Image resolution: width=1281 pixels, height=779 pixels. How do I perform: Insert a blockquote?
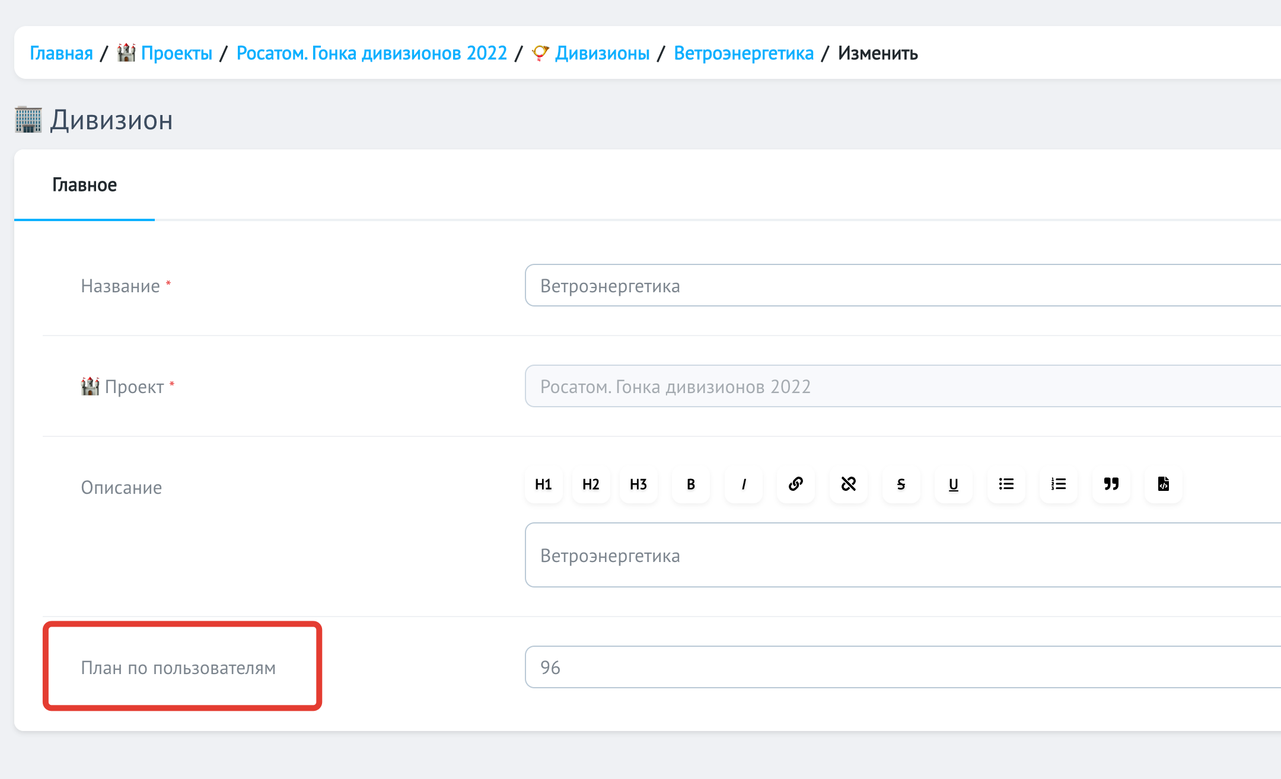pyautogui.click(x=1111, y=484)
